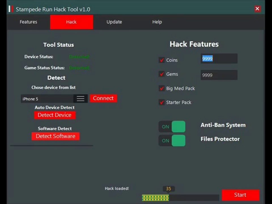Image resolution: width=272 pixels, height=204 pixels.
Task: Turn off the Files Protector switch
Action: click(x=172, y=141)
